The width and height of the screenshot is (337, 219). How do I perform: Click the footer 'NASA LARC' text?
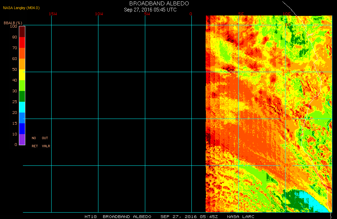coord(241,217)
